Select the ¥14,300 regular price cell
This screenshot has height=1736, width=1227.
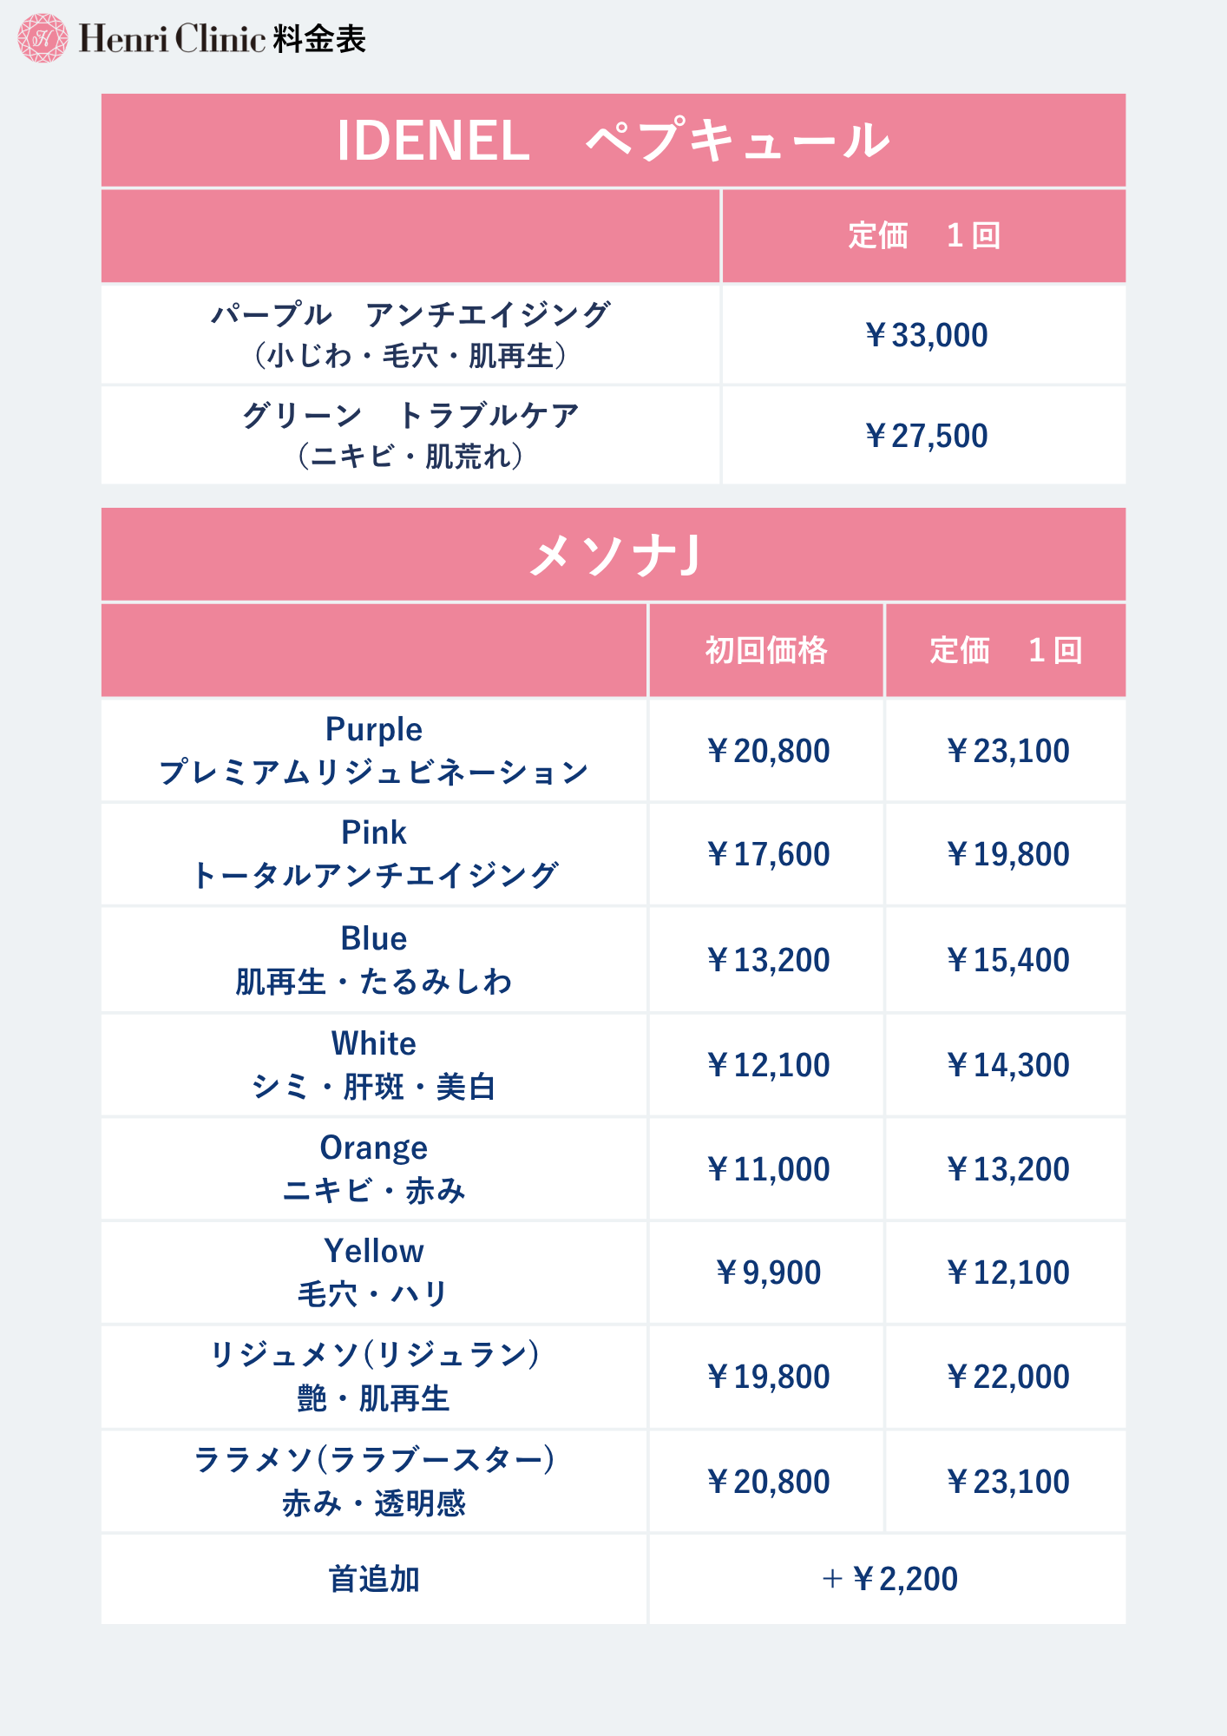tap(1007, 1065)
